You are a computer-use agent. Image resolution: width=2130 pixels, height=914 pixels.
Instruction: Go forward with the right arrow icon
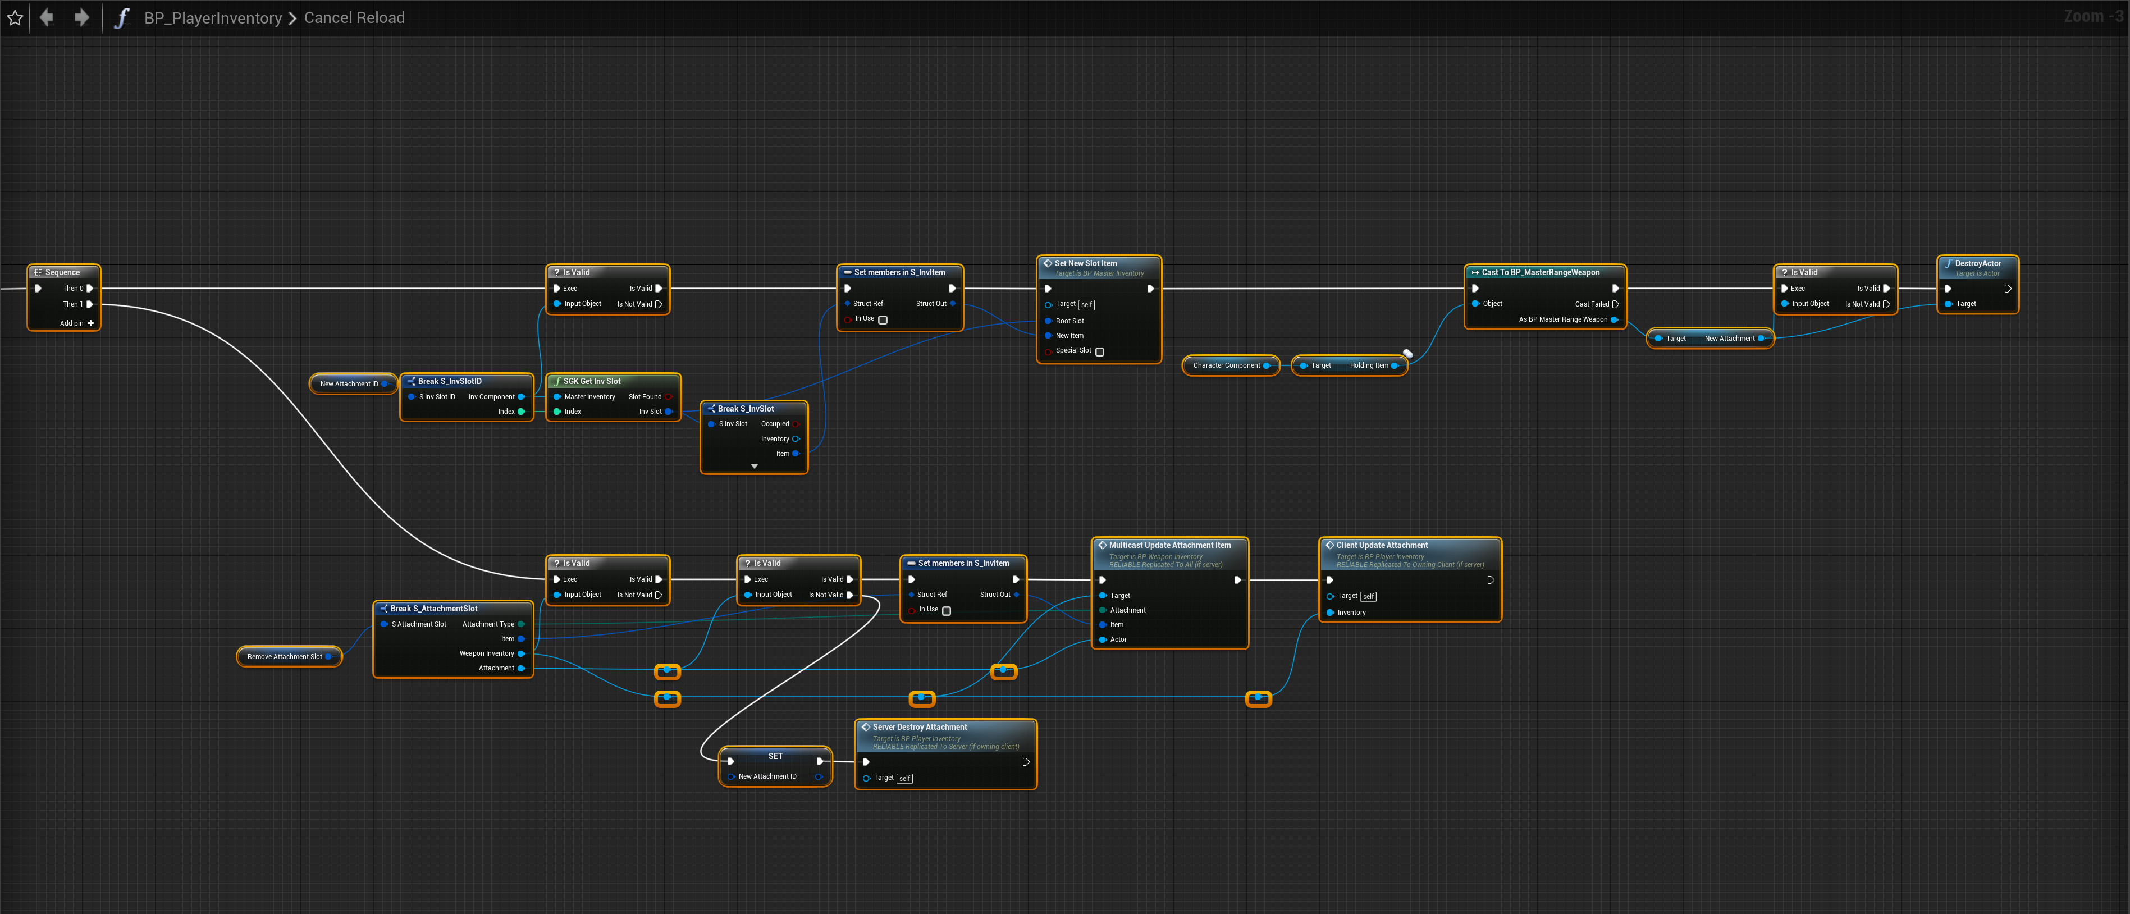81,17
